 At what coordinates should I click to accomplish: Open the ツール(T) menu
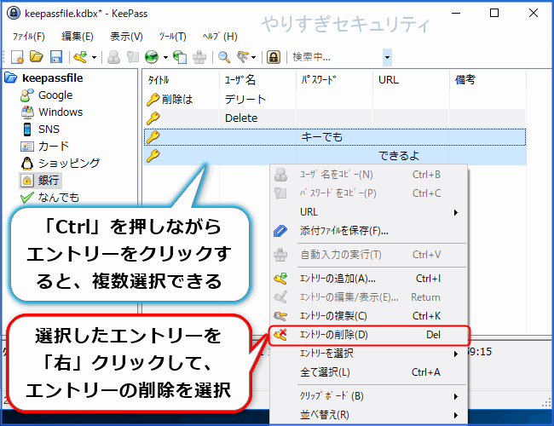(172, 37)
